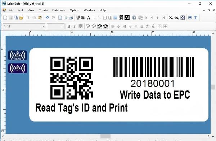
Task: Tile windows vertically icon
Action: click(x=195, y=18)
